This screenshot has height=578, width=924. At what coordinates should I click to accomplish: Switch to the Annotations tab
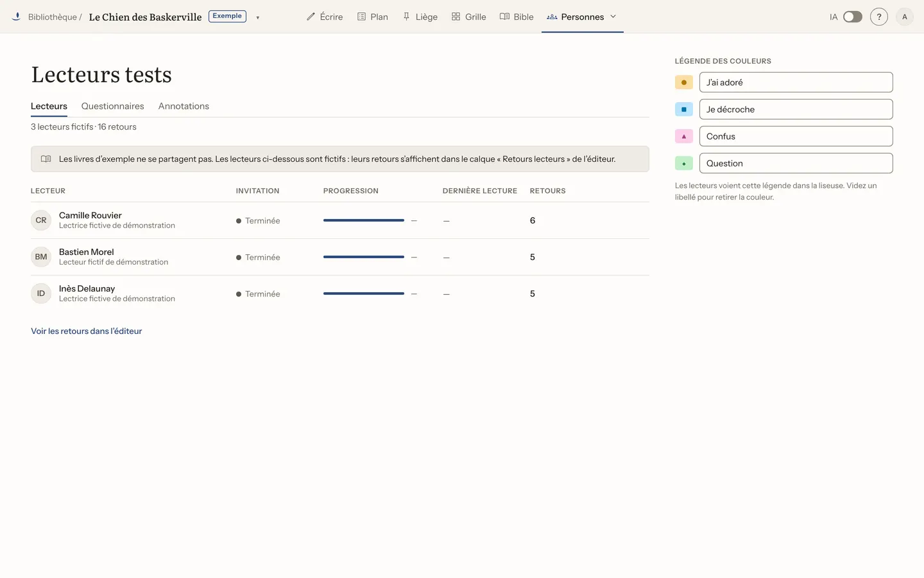(x=184, y=106)
